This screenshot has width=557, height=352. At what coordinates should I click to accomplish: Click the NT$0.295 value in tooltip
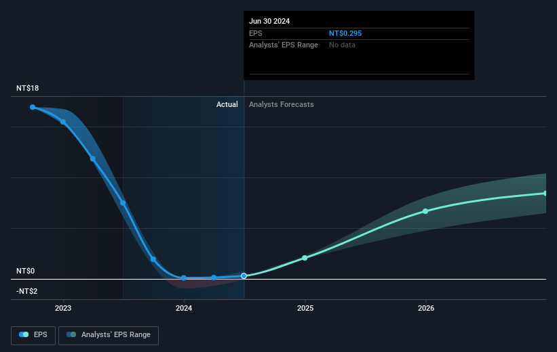(x=345, y=33)
